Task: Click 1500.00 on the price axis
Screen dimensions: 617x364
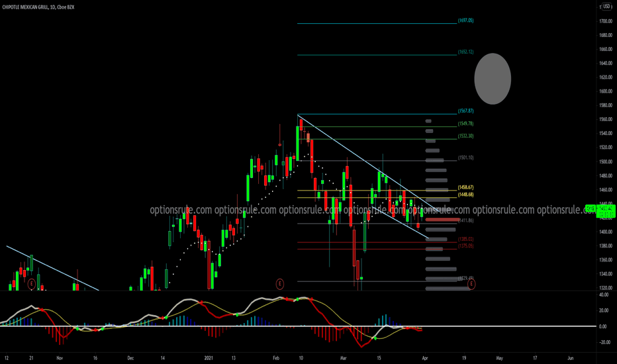Action: 606,161
